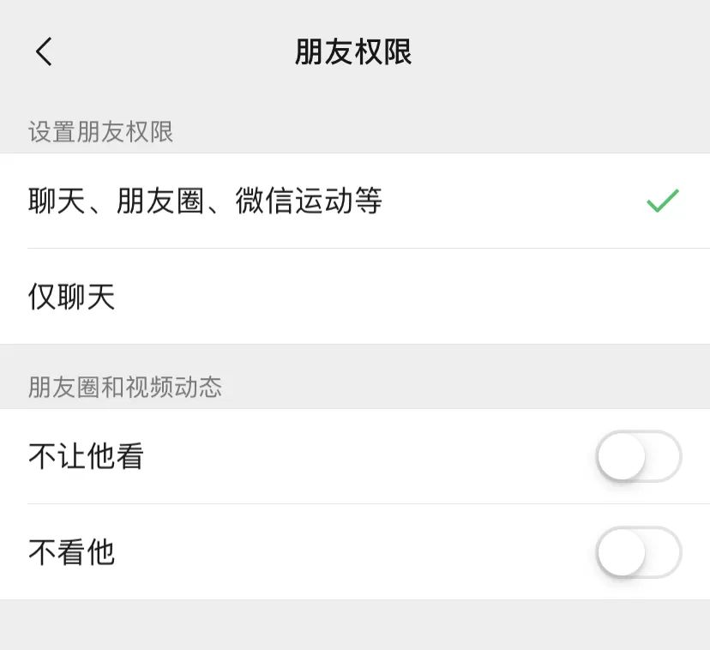Image resolution: width=710 pixels, height=650 pixels.
Task: Click the 朋友圈和视频动态 section header
Action: pyautogui.click(x=123, y=388)
